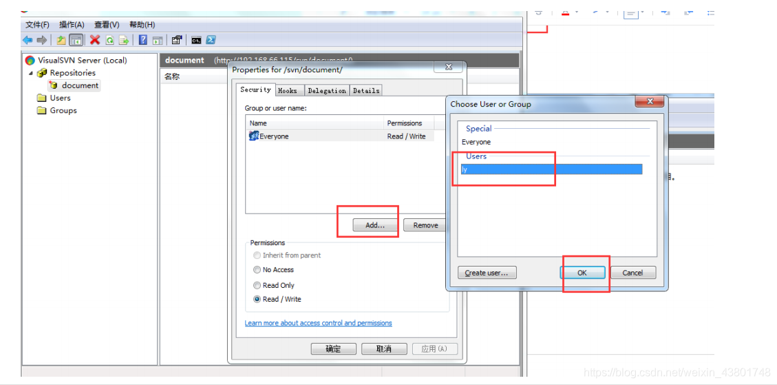Click the Remove button
Screen dimensions: 777x385
[426, 225]
